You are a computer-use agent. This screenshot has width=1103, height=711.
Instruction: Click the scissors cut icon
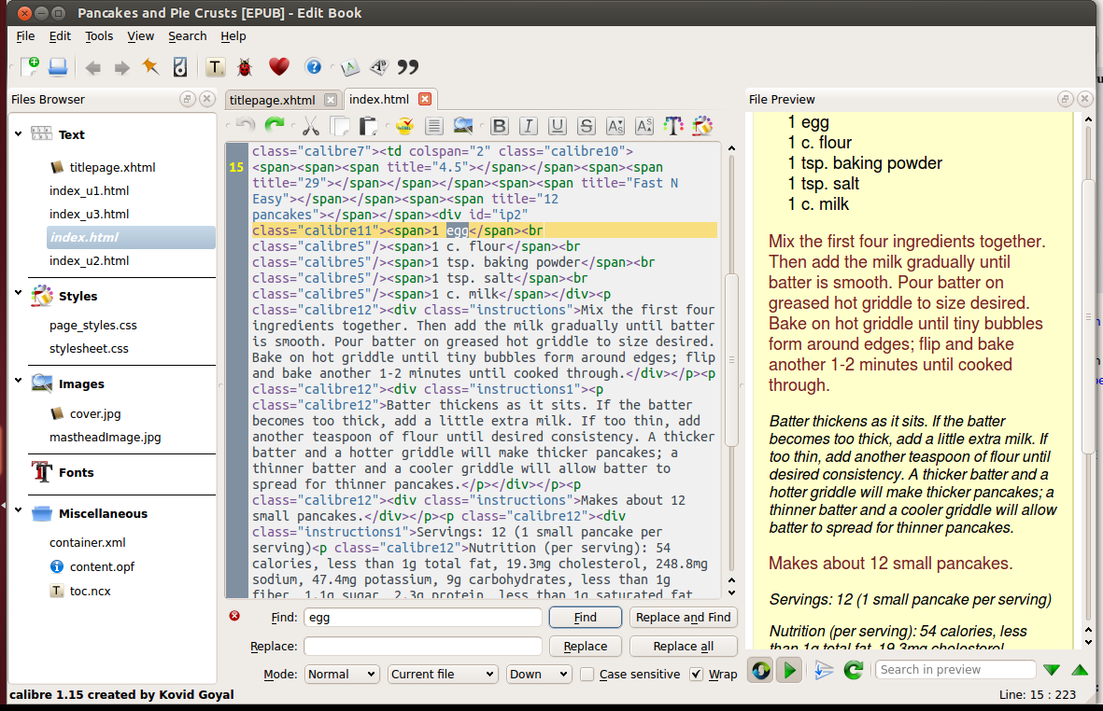pyautogui.click(x=310, y=126)
